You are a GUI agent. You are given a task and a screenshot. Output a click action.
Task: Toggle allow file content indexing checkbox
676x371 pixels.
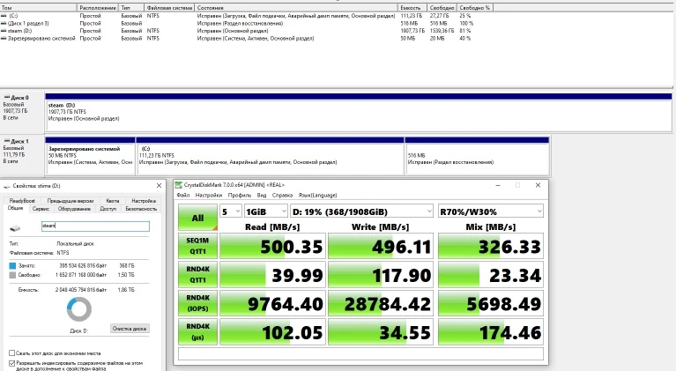pyautogui.click(x=11, y=362)
